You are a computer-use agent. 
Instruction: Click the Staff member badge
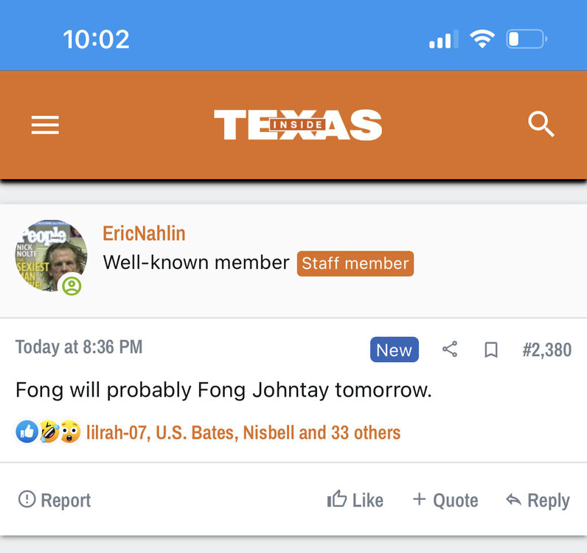[x=355, y=263]
